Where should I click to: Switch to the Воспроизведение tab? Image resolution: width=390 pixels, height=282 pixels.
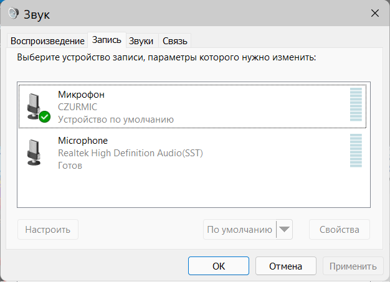[x=47, y=41]
